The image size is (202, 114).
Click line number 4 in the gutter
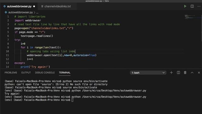click(8, 28)
